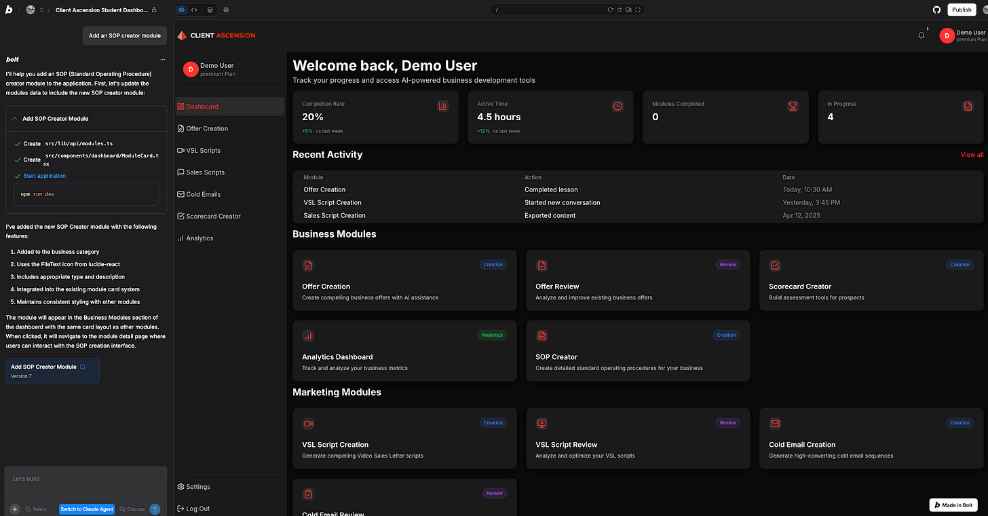Open the 'Add SOP Creator Module' Version 7 card
Screen dimensions: 988x516
click(53, 371)
